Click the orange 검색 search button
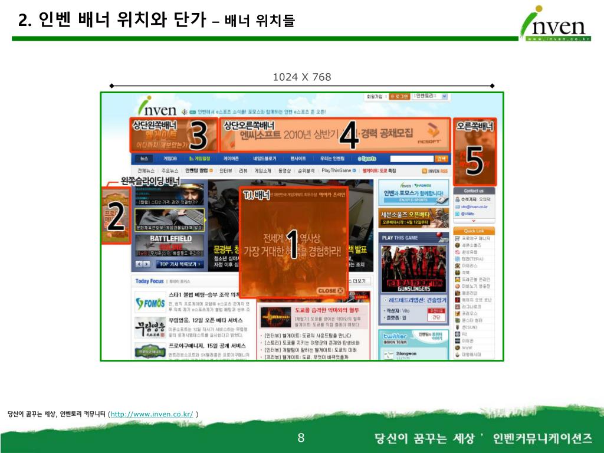 (441, 159)
